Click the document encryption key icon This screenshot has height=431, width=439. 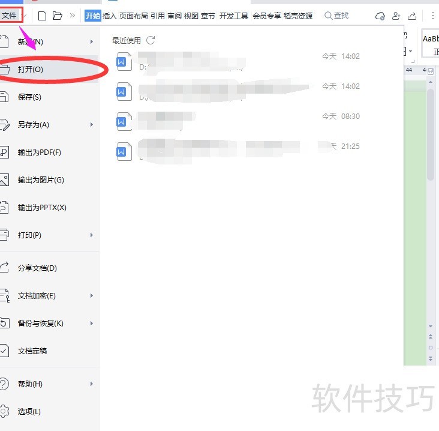pos(5,296)
